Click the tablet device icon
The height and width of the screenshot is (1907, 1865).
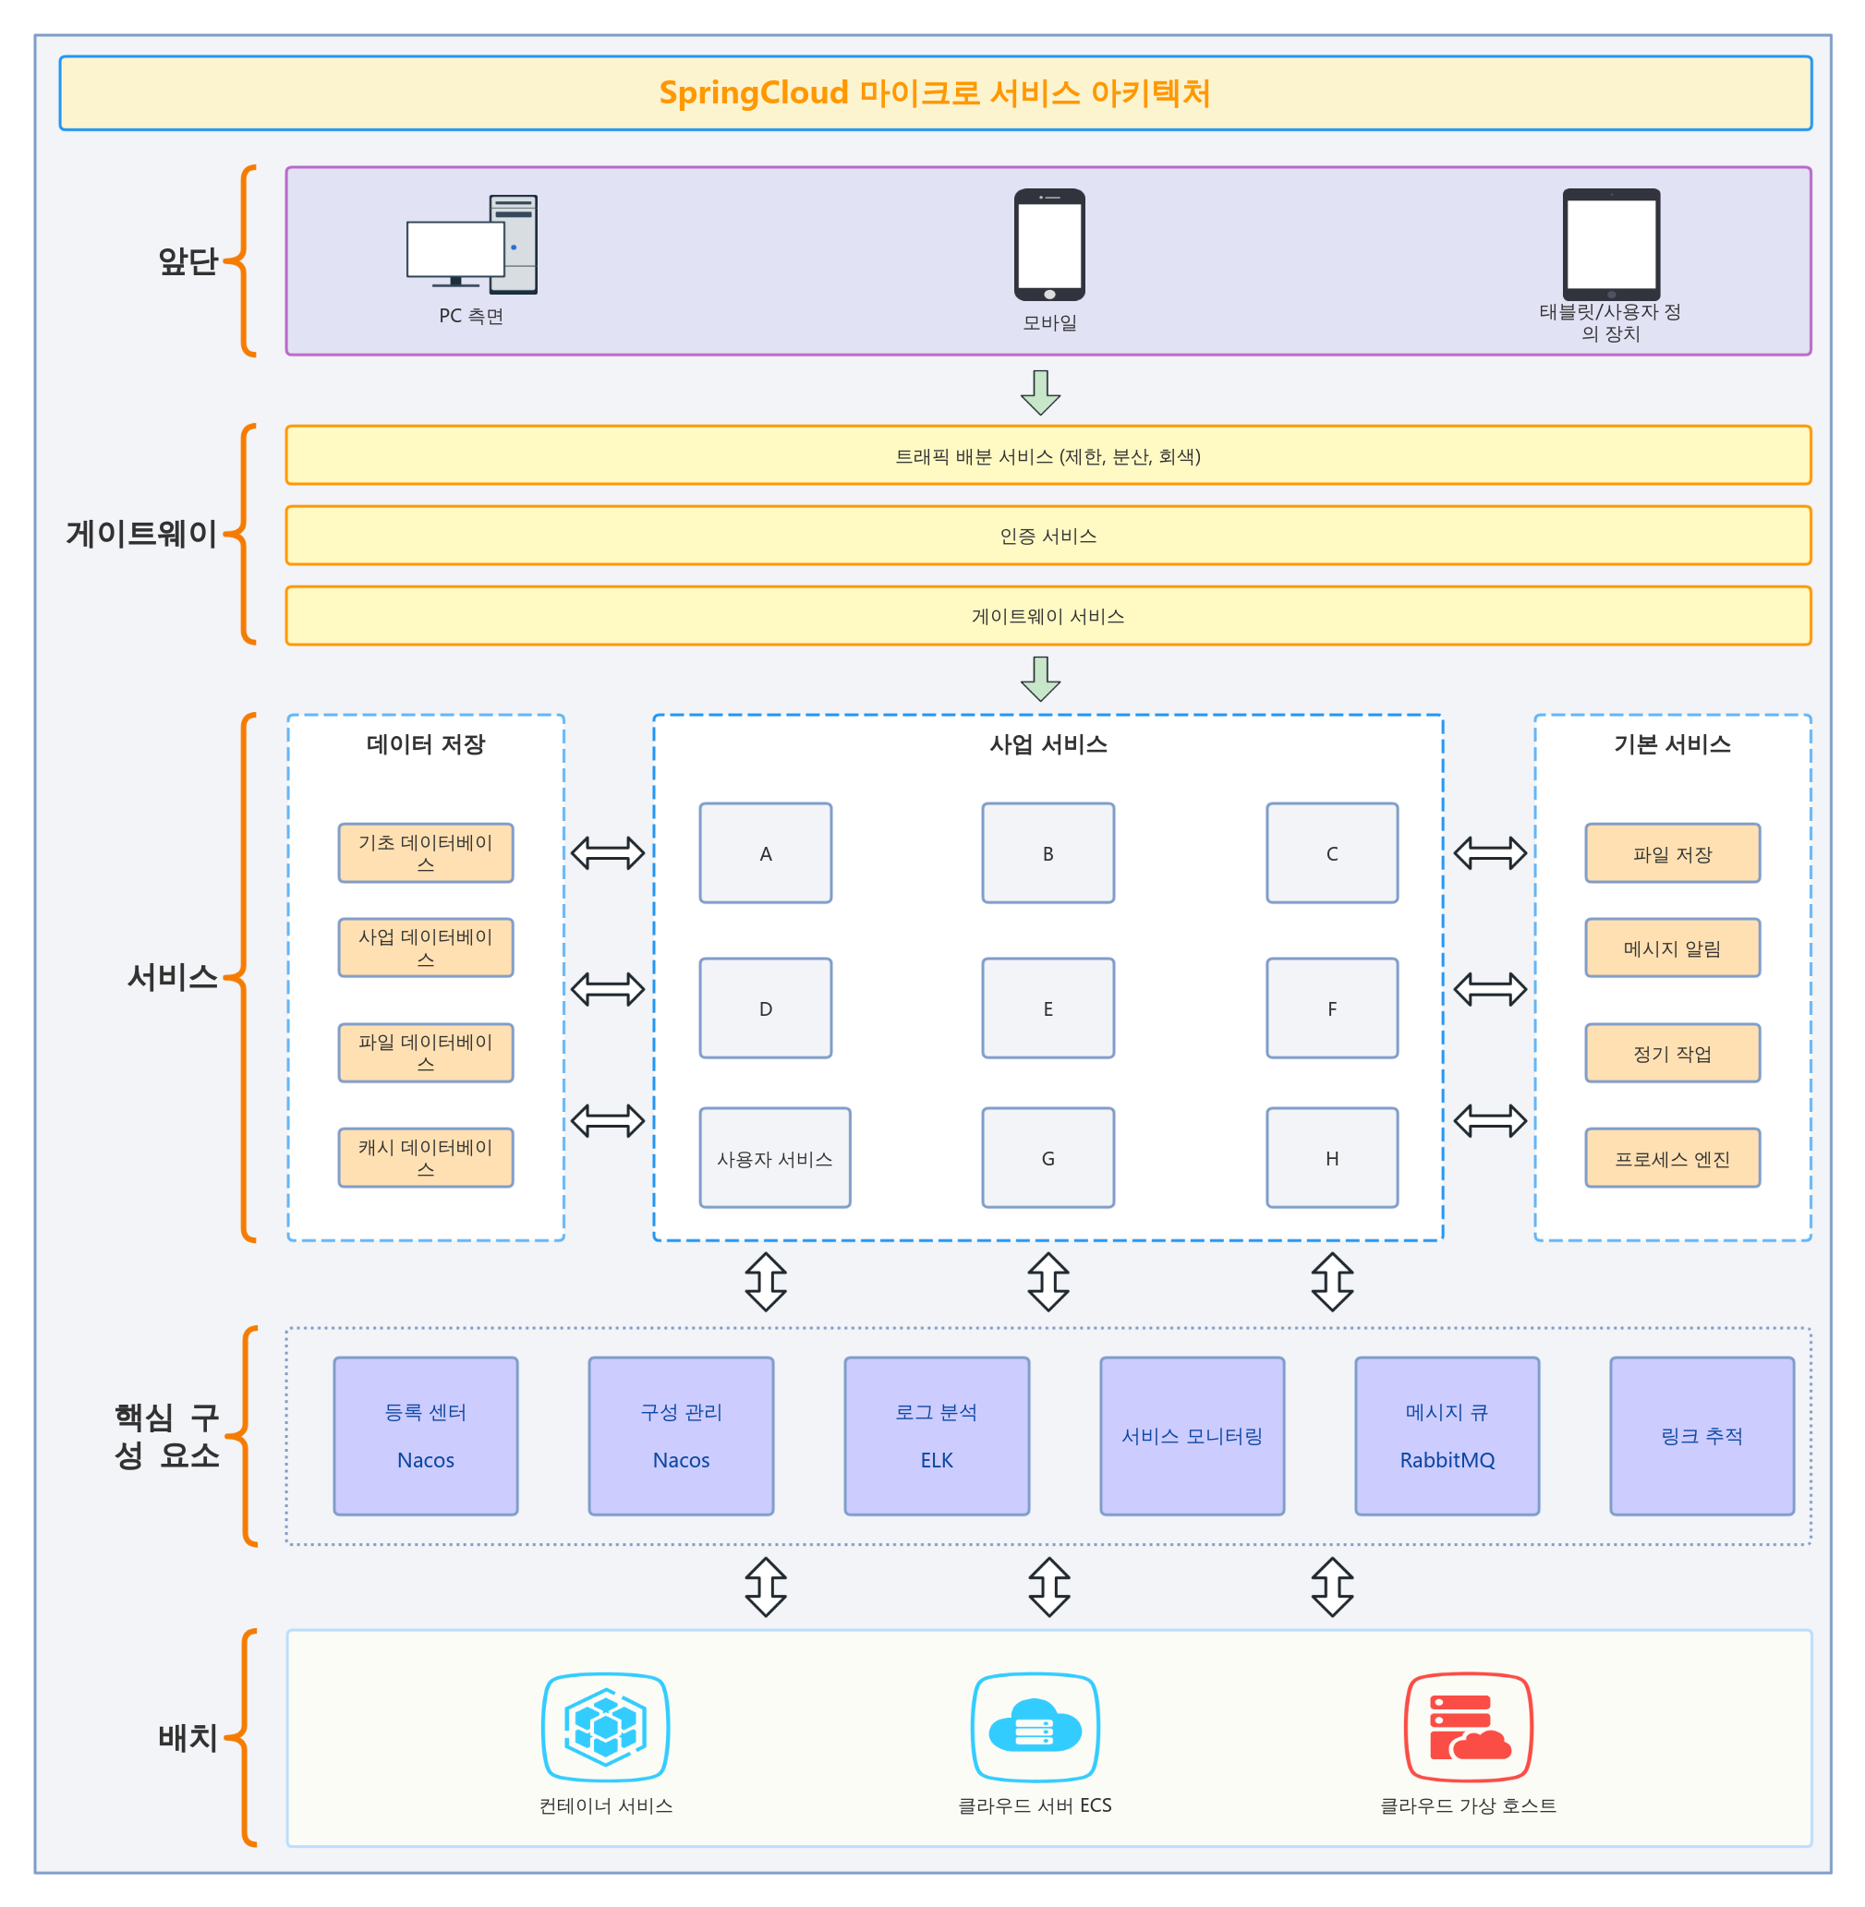(x=1611, y=245)
